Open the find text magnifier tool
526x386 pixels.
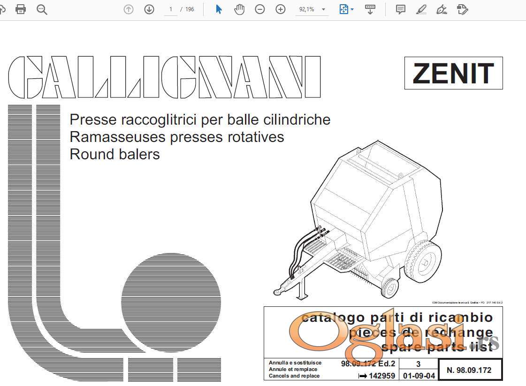(x=42, y=9)
